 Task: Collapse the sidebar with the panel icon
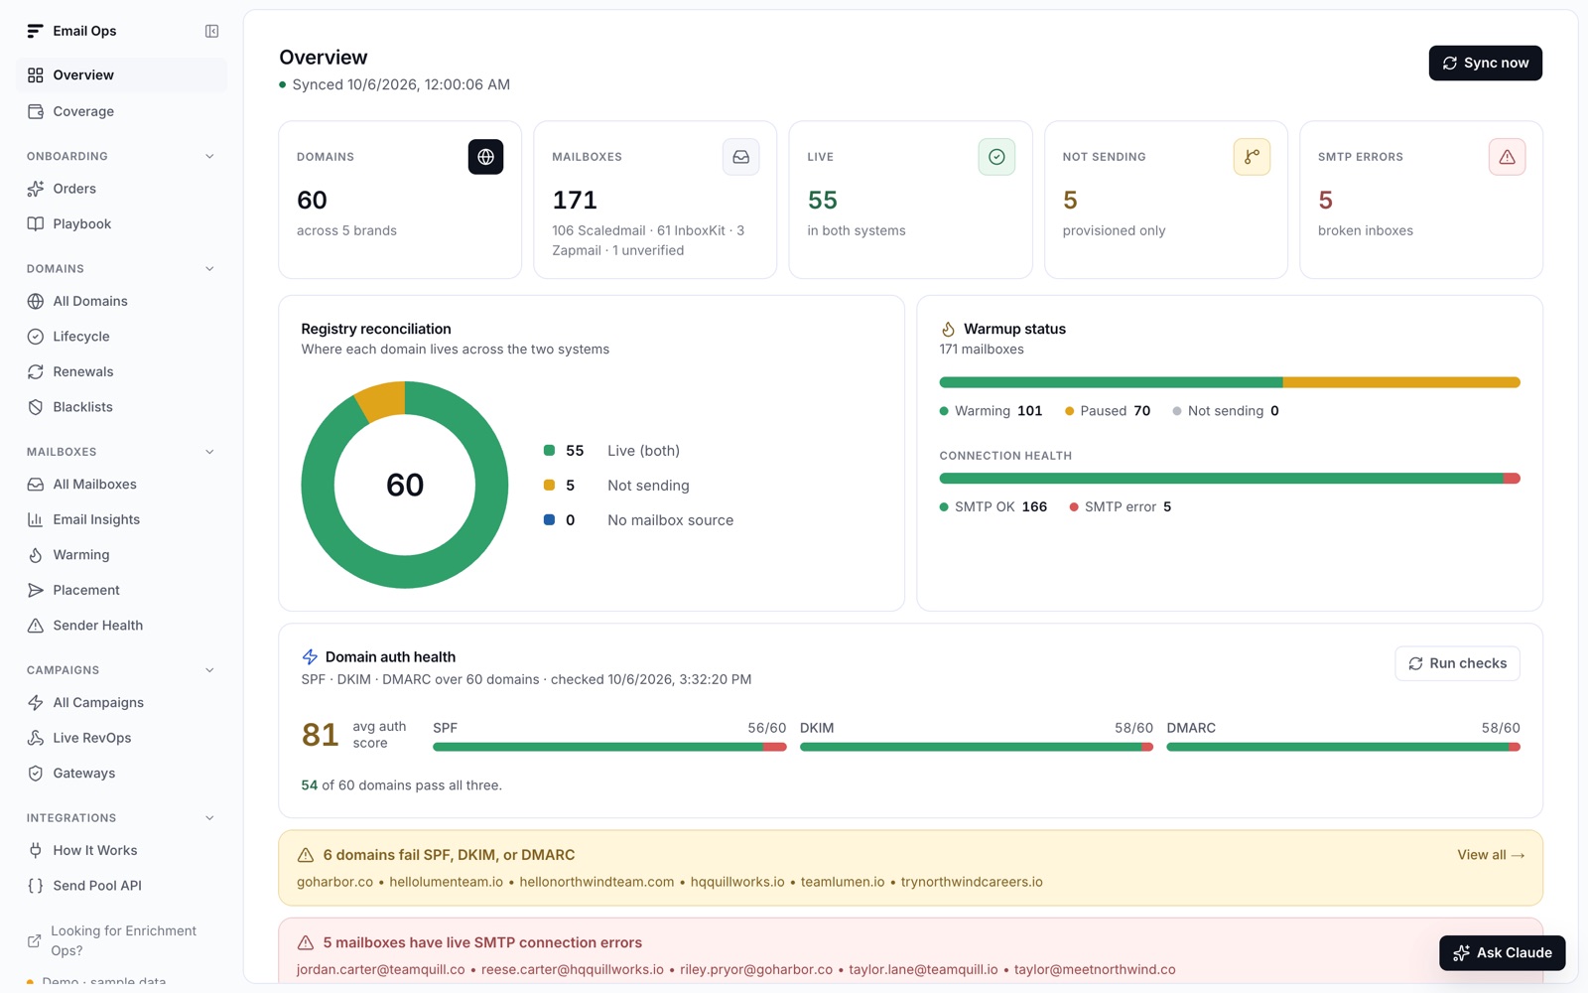(x=211, y=31)
